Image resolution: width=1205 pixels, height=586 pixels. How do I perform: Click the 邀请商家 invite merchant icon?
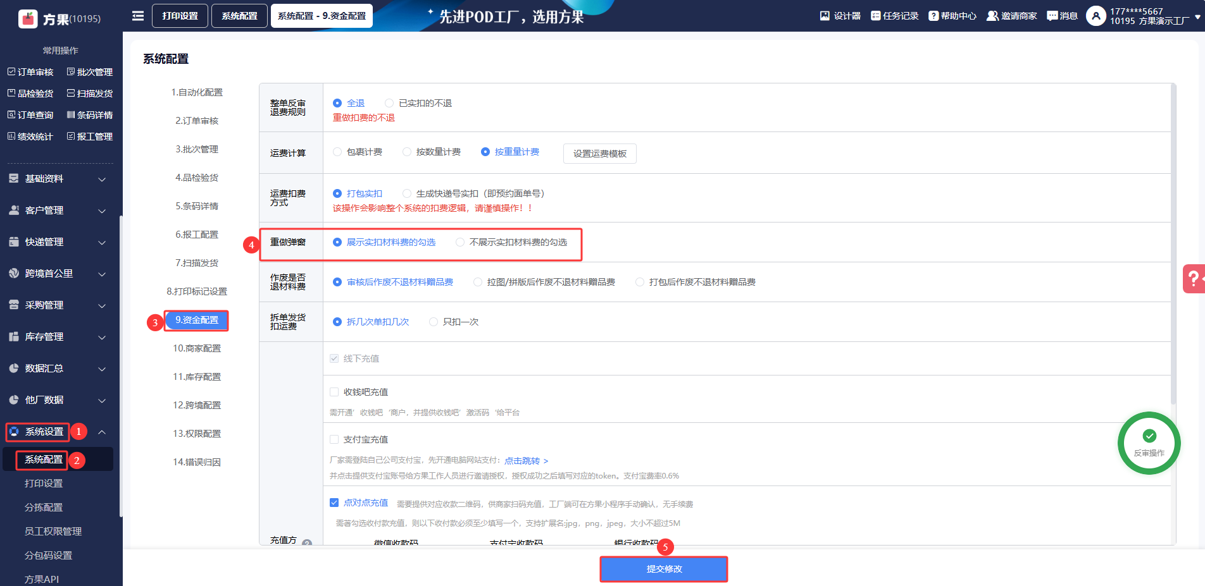click(992, 16)
